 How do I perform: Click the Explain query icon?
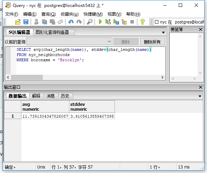tap(124, 22)
